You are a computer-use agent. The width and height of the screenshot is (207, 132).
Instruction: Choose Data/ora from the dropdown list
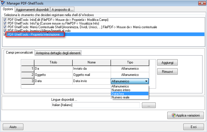point(130,94)
